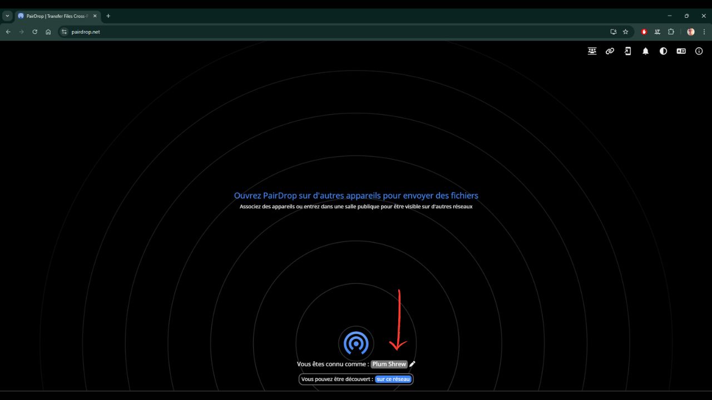
Task: View site information icon in address bar
Action: (x=64, y=32)
